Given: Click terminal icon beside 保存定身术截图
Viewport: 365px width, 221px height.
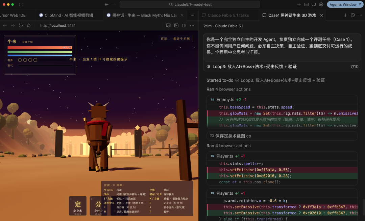Looking at the screenshot, I should (212, 136).
